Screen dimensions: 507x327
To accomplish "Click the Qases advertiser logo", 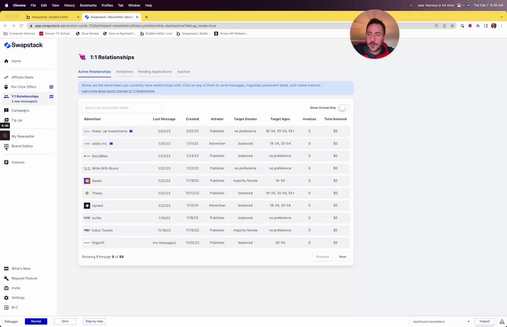I will tap(87, 181).
